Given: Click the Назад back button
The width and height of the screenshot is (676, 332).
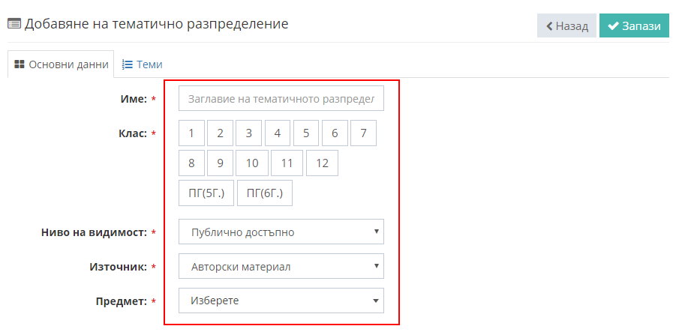Looking at the screenshot, I should point(566,25).
